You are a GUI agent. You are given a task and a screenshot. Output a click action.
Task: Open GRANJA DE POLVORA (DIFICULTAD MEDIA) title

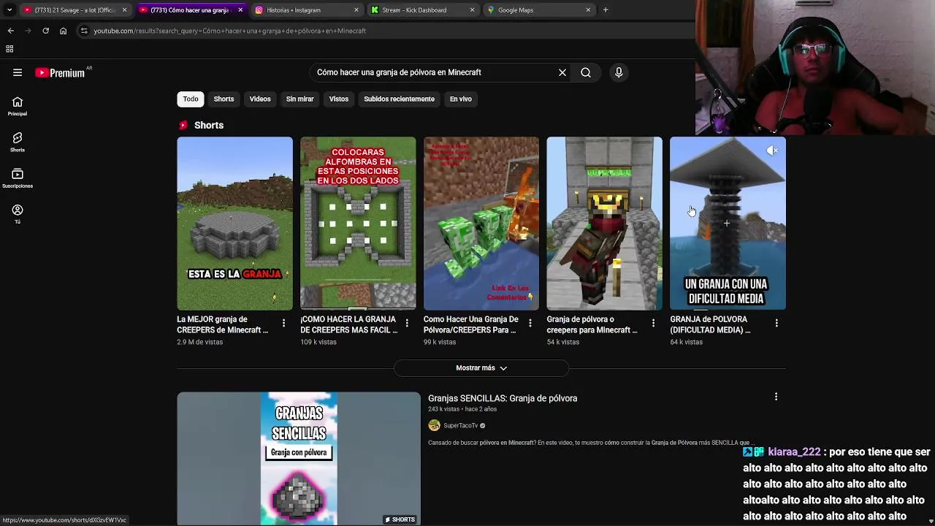711,324
